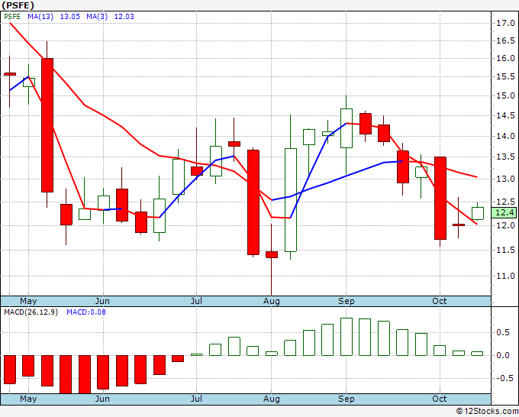Image resolution: width=519 pixels, height=417 pixels.
Task: Click the 13.0 price axis label
Action: 505,179
